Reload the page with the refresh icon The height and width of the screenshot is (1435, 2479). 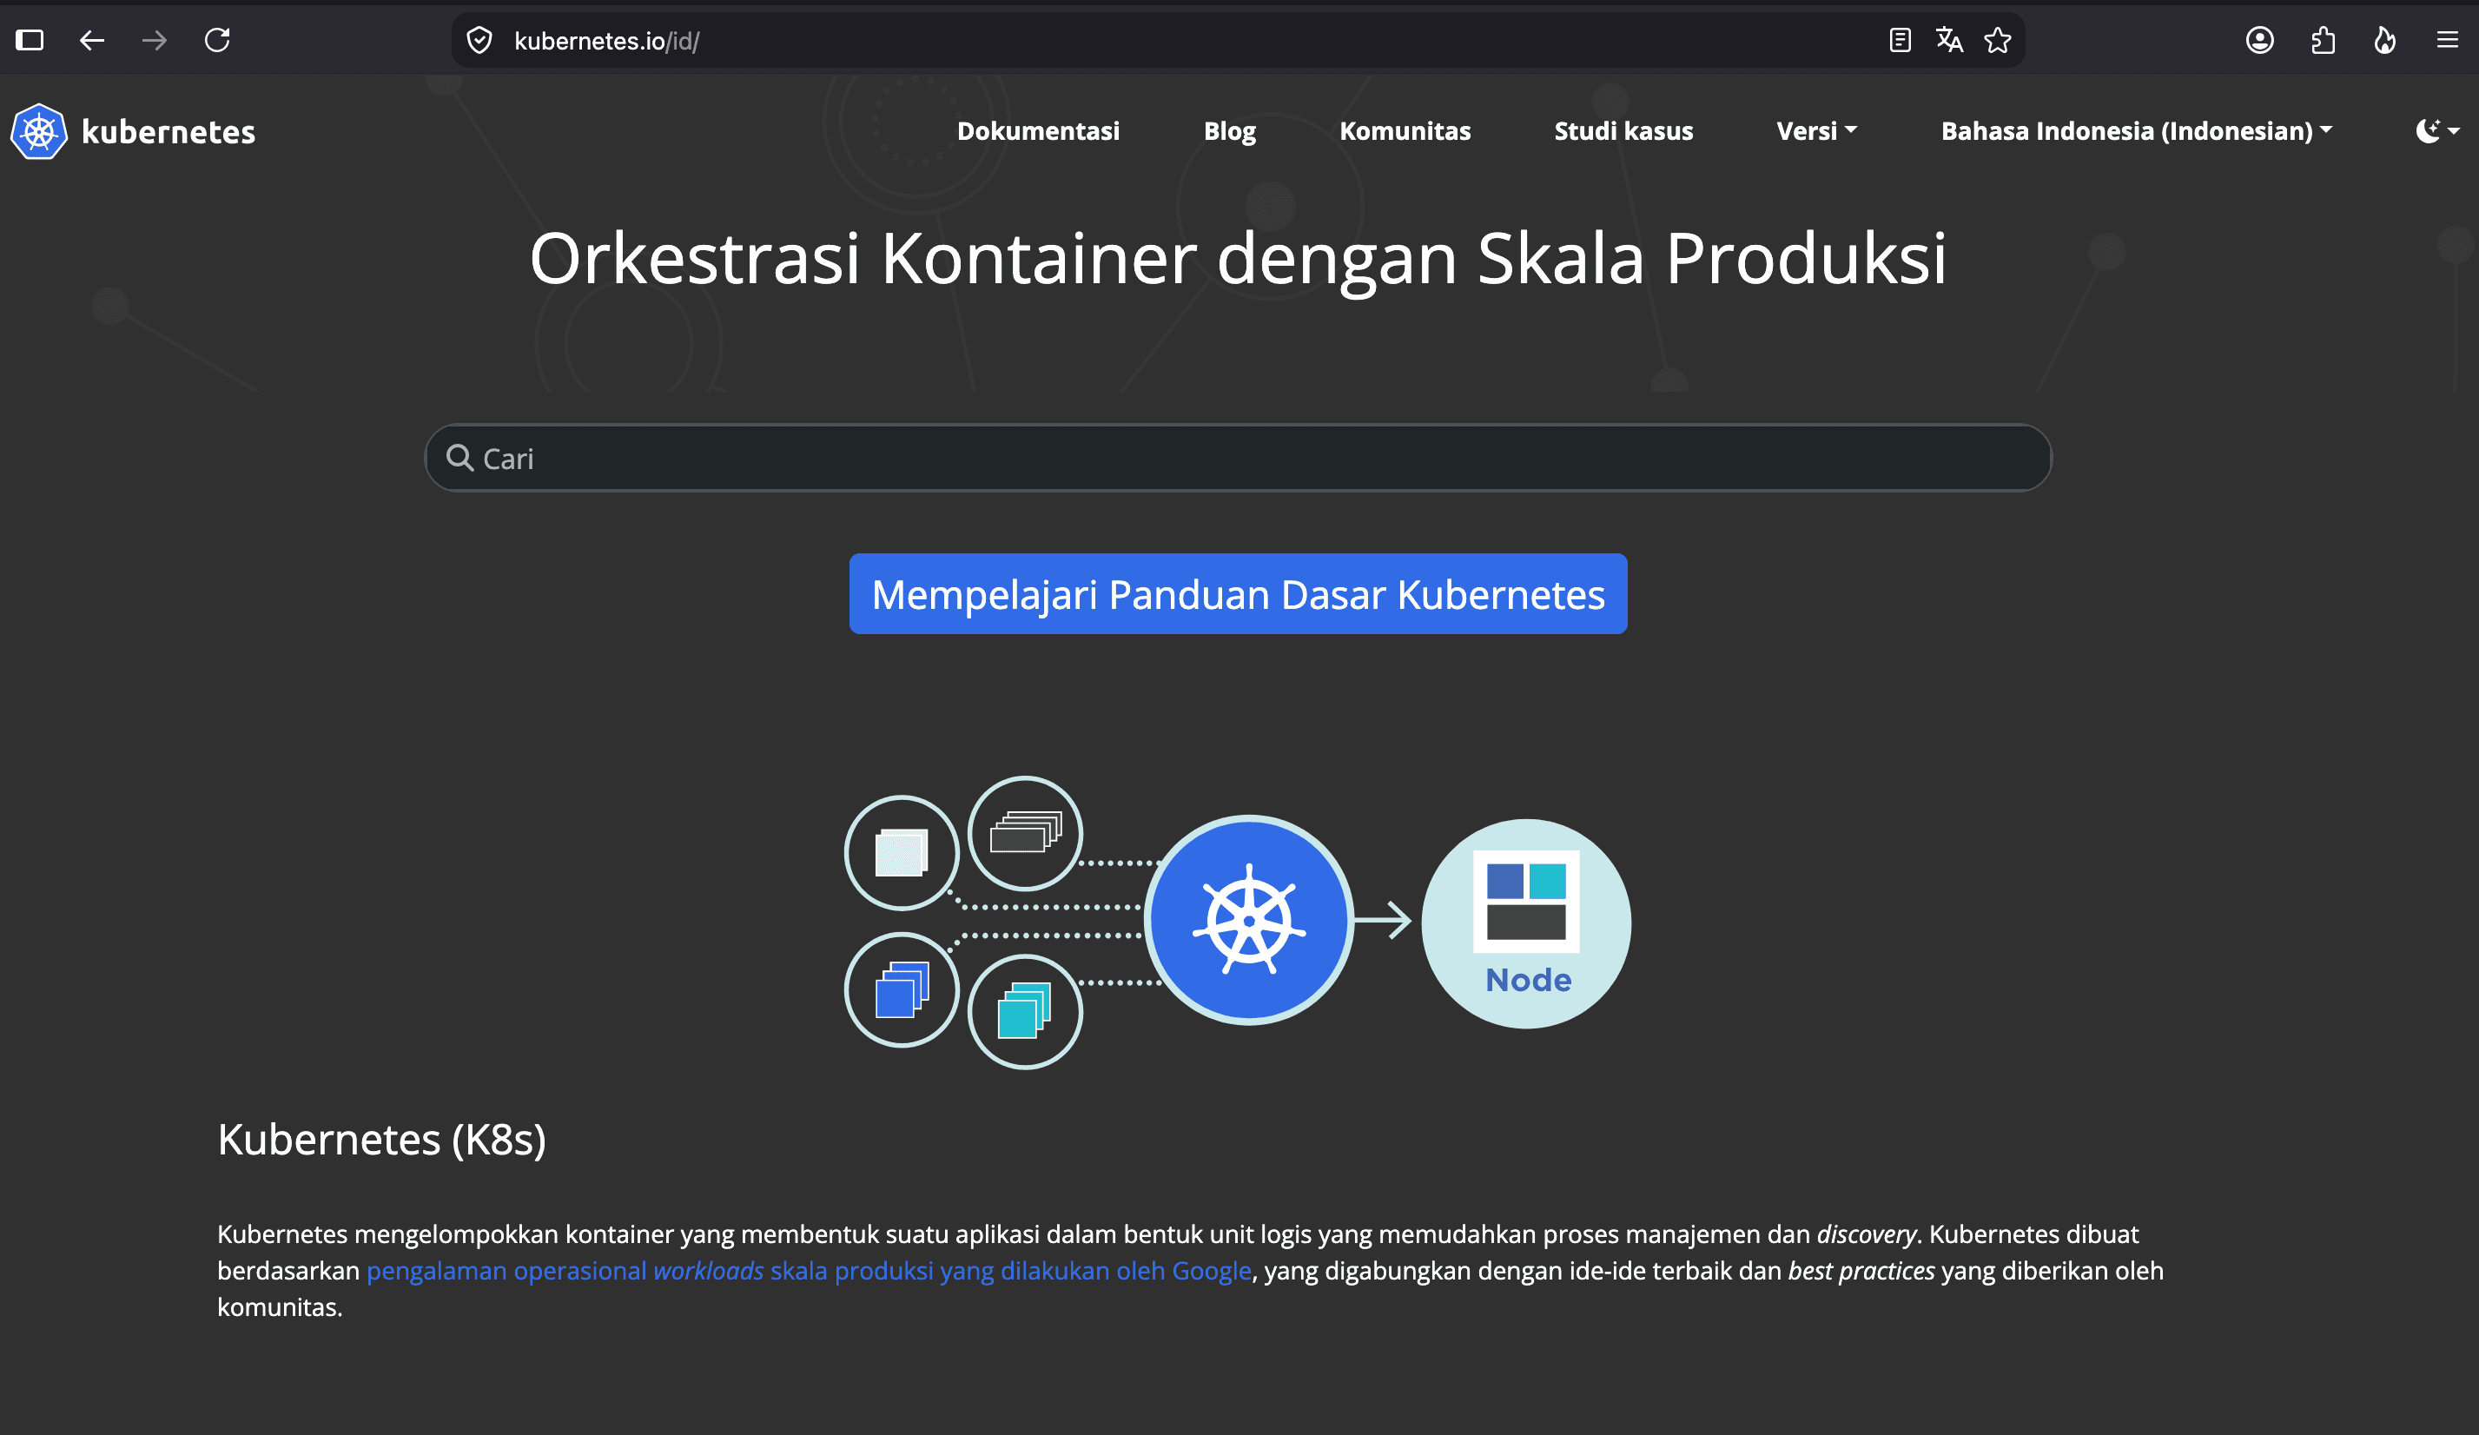tap(217, 40)
